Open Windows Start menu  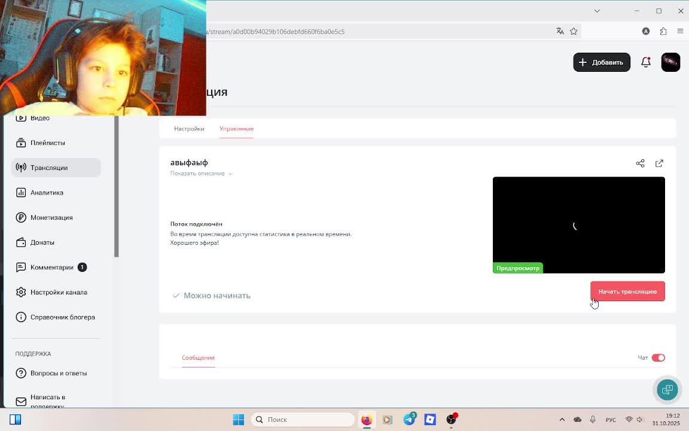point(238,420)
